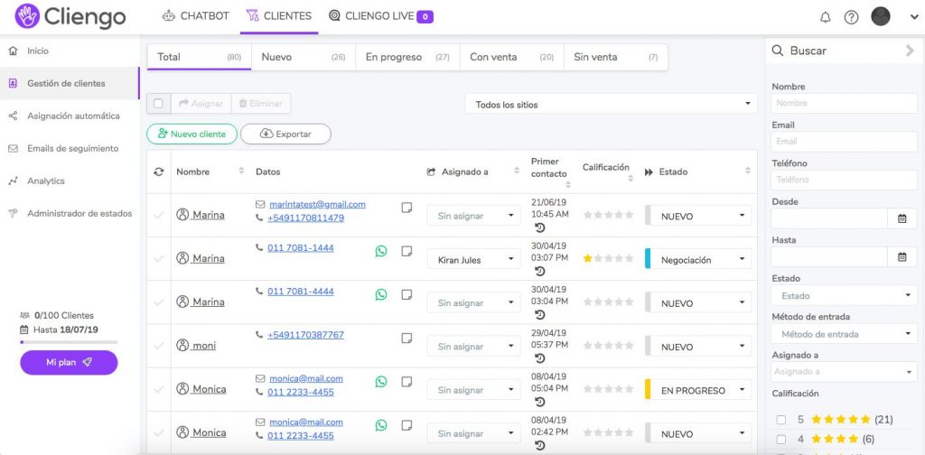Viewport: 925px width, 455px height.
Task: Collapse the Buscar panel arrow
Action: coord(910,51)
